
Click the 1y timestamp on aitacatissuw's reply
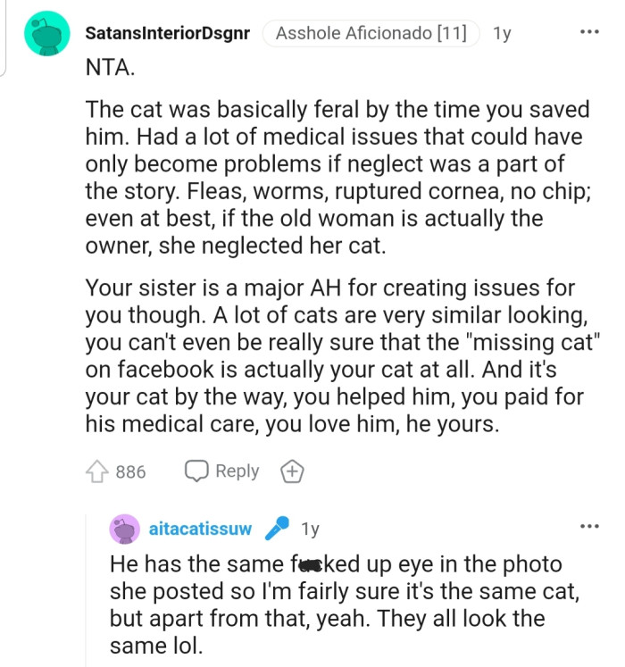[310, 529]
